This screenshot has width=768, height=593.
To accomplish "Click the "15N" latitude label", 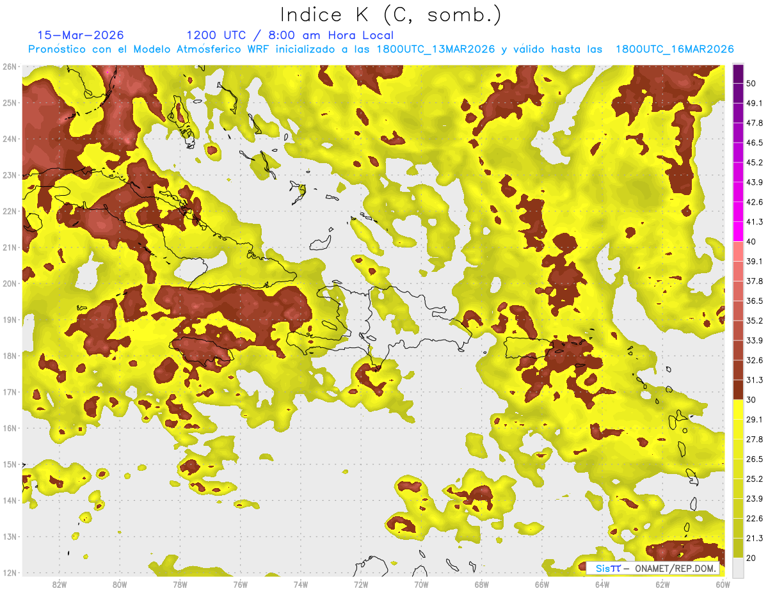I will pyautogui.click(x=9, y=464).
